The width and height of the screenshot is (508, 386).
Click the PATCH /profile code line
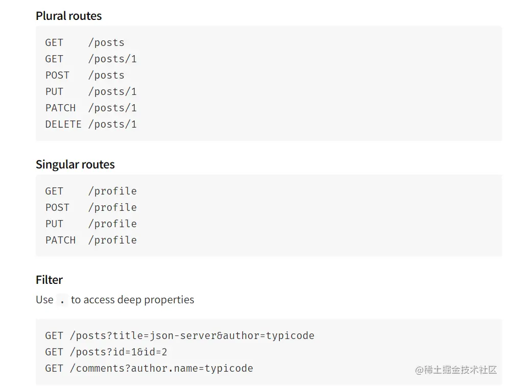pos(91,240)
